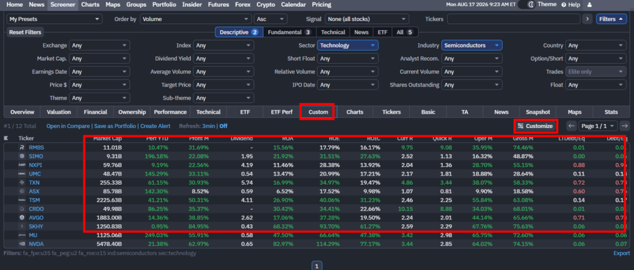This screenshot has width=634, height=270.
Task: Select the Valuation view tab
Action: click(x=59, y=112)
